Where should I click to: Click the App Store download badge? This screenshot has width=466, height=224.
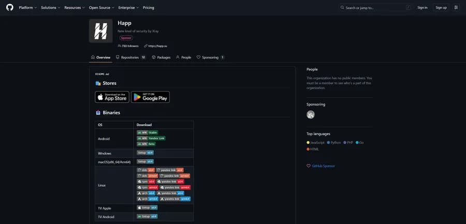coord(112,97)
